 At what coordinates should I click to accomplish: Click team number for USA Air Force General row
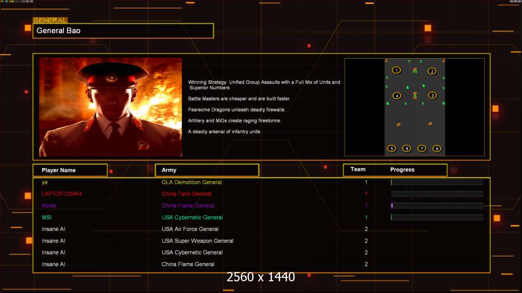pos(366,229)
